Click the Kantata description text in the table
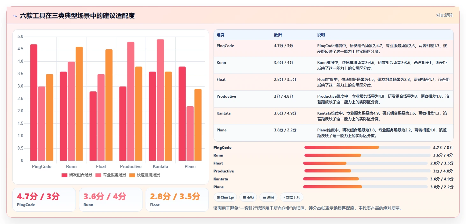466x224 pixels. [x=382, y=116]
